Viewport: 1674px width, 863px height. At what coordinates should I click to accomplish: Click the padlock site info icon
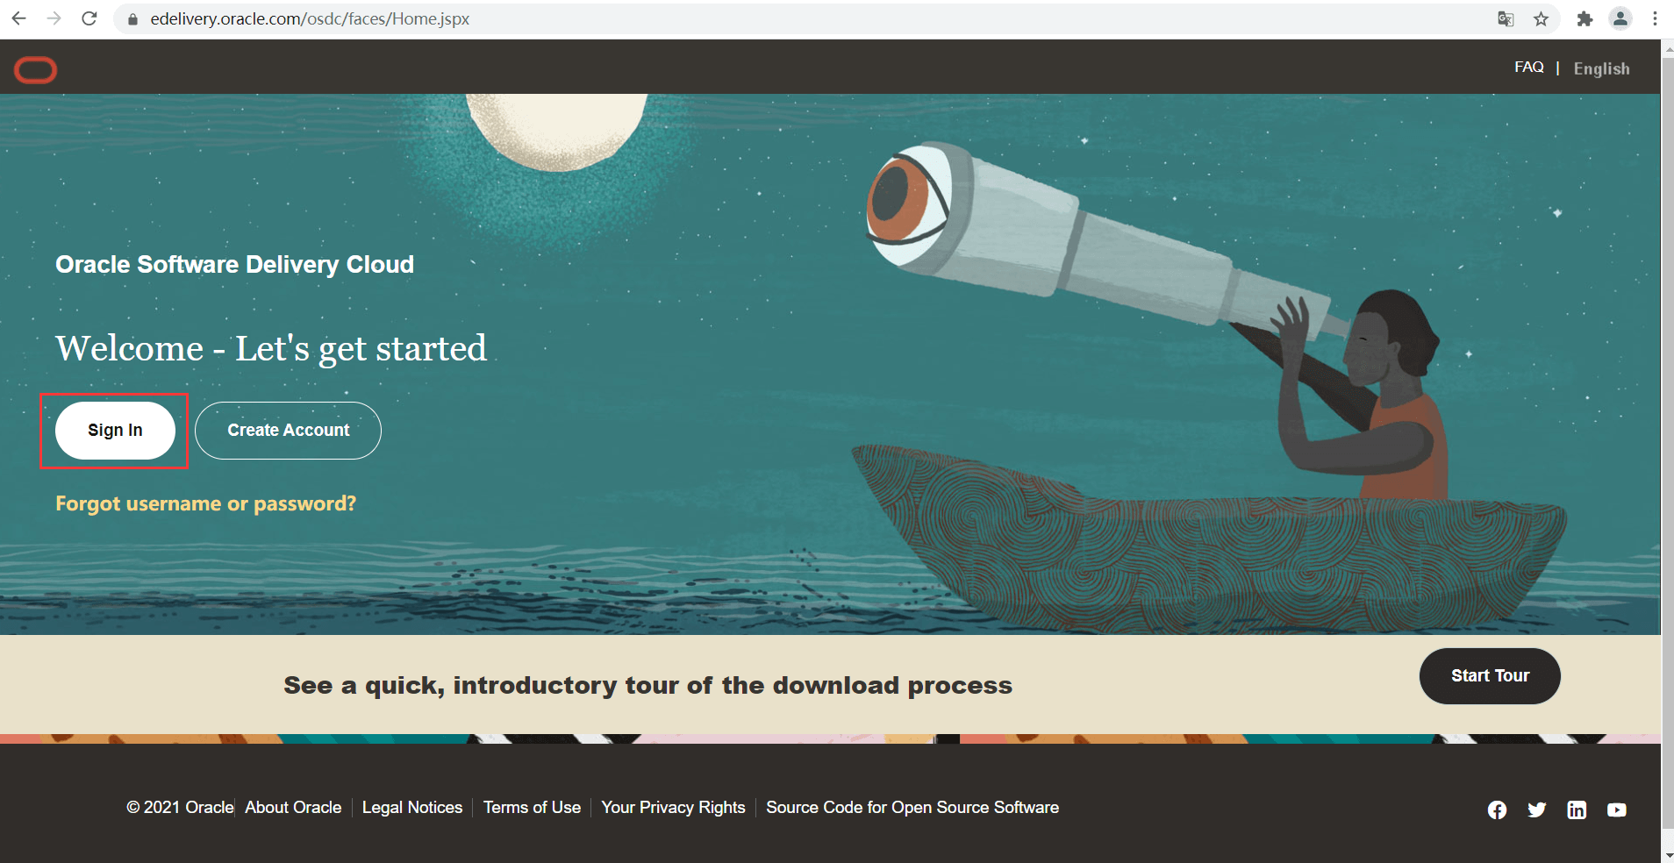132,19
